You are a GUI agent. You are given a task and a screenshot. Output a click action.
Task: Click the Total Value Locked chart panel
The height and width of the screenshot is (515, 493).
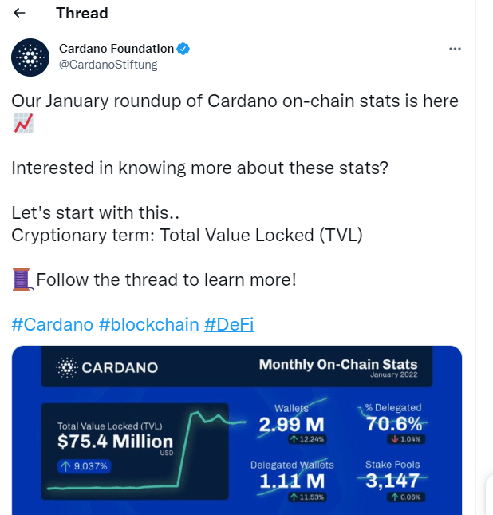pos(135,451)
